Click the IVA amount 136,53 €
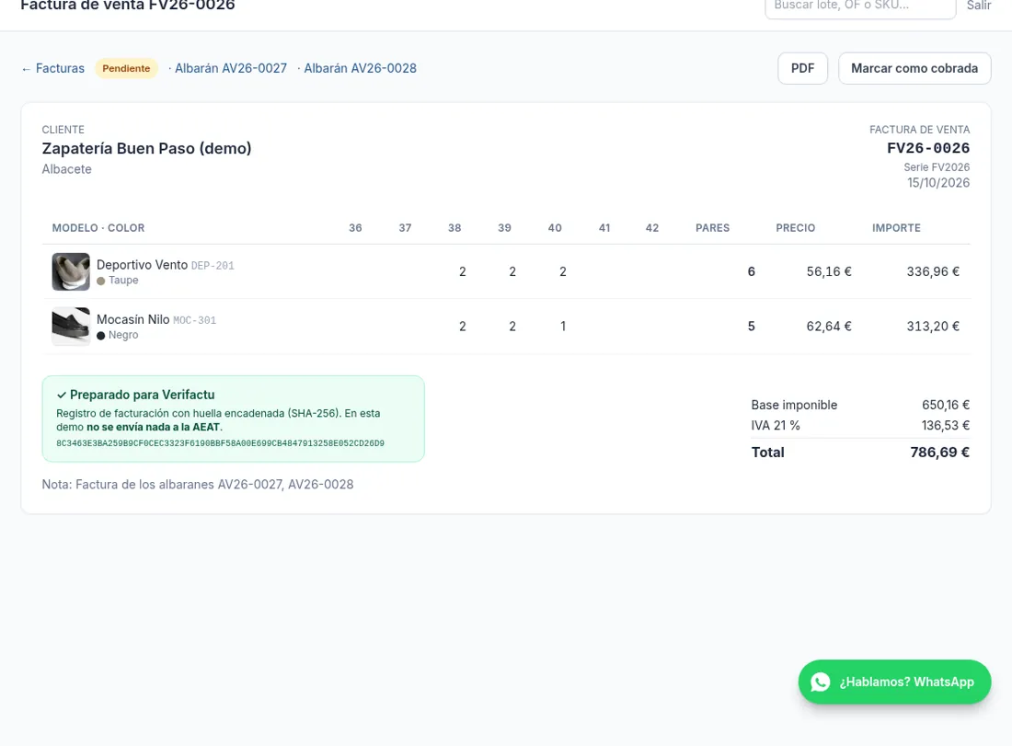Image resolution: width=1012 pixels, height=746 pixels. coord(946,425)
